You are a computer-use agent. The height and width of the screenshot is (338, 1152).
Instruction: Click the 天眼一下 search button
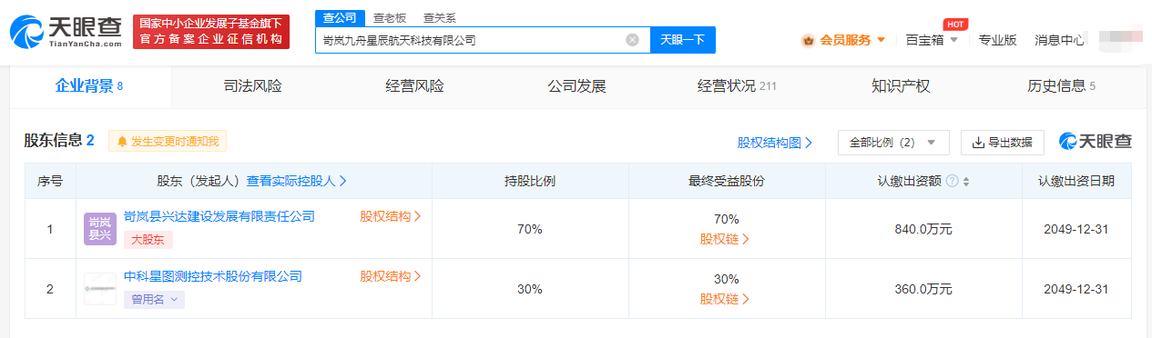point(682,40)
